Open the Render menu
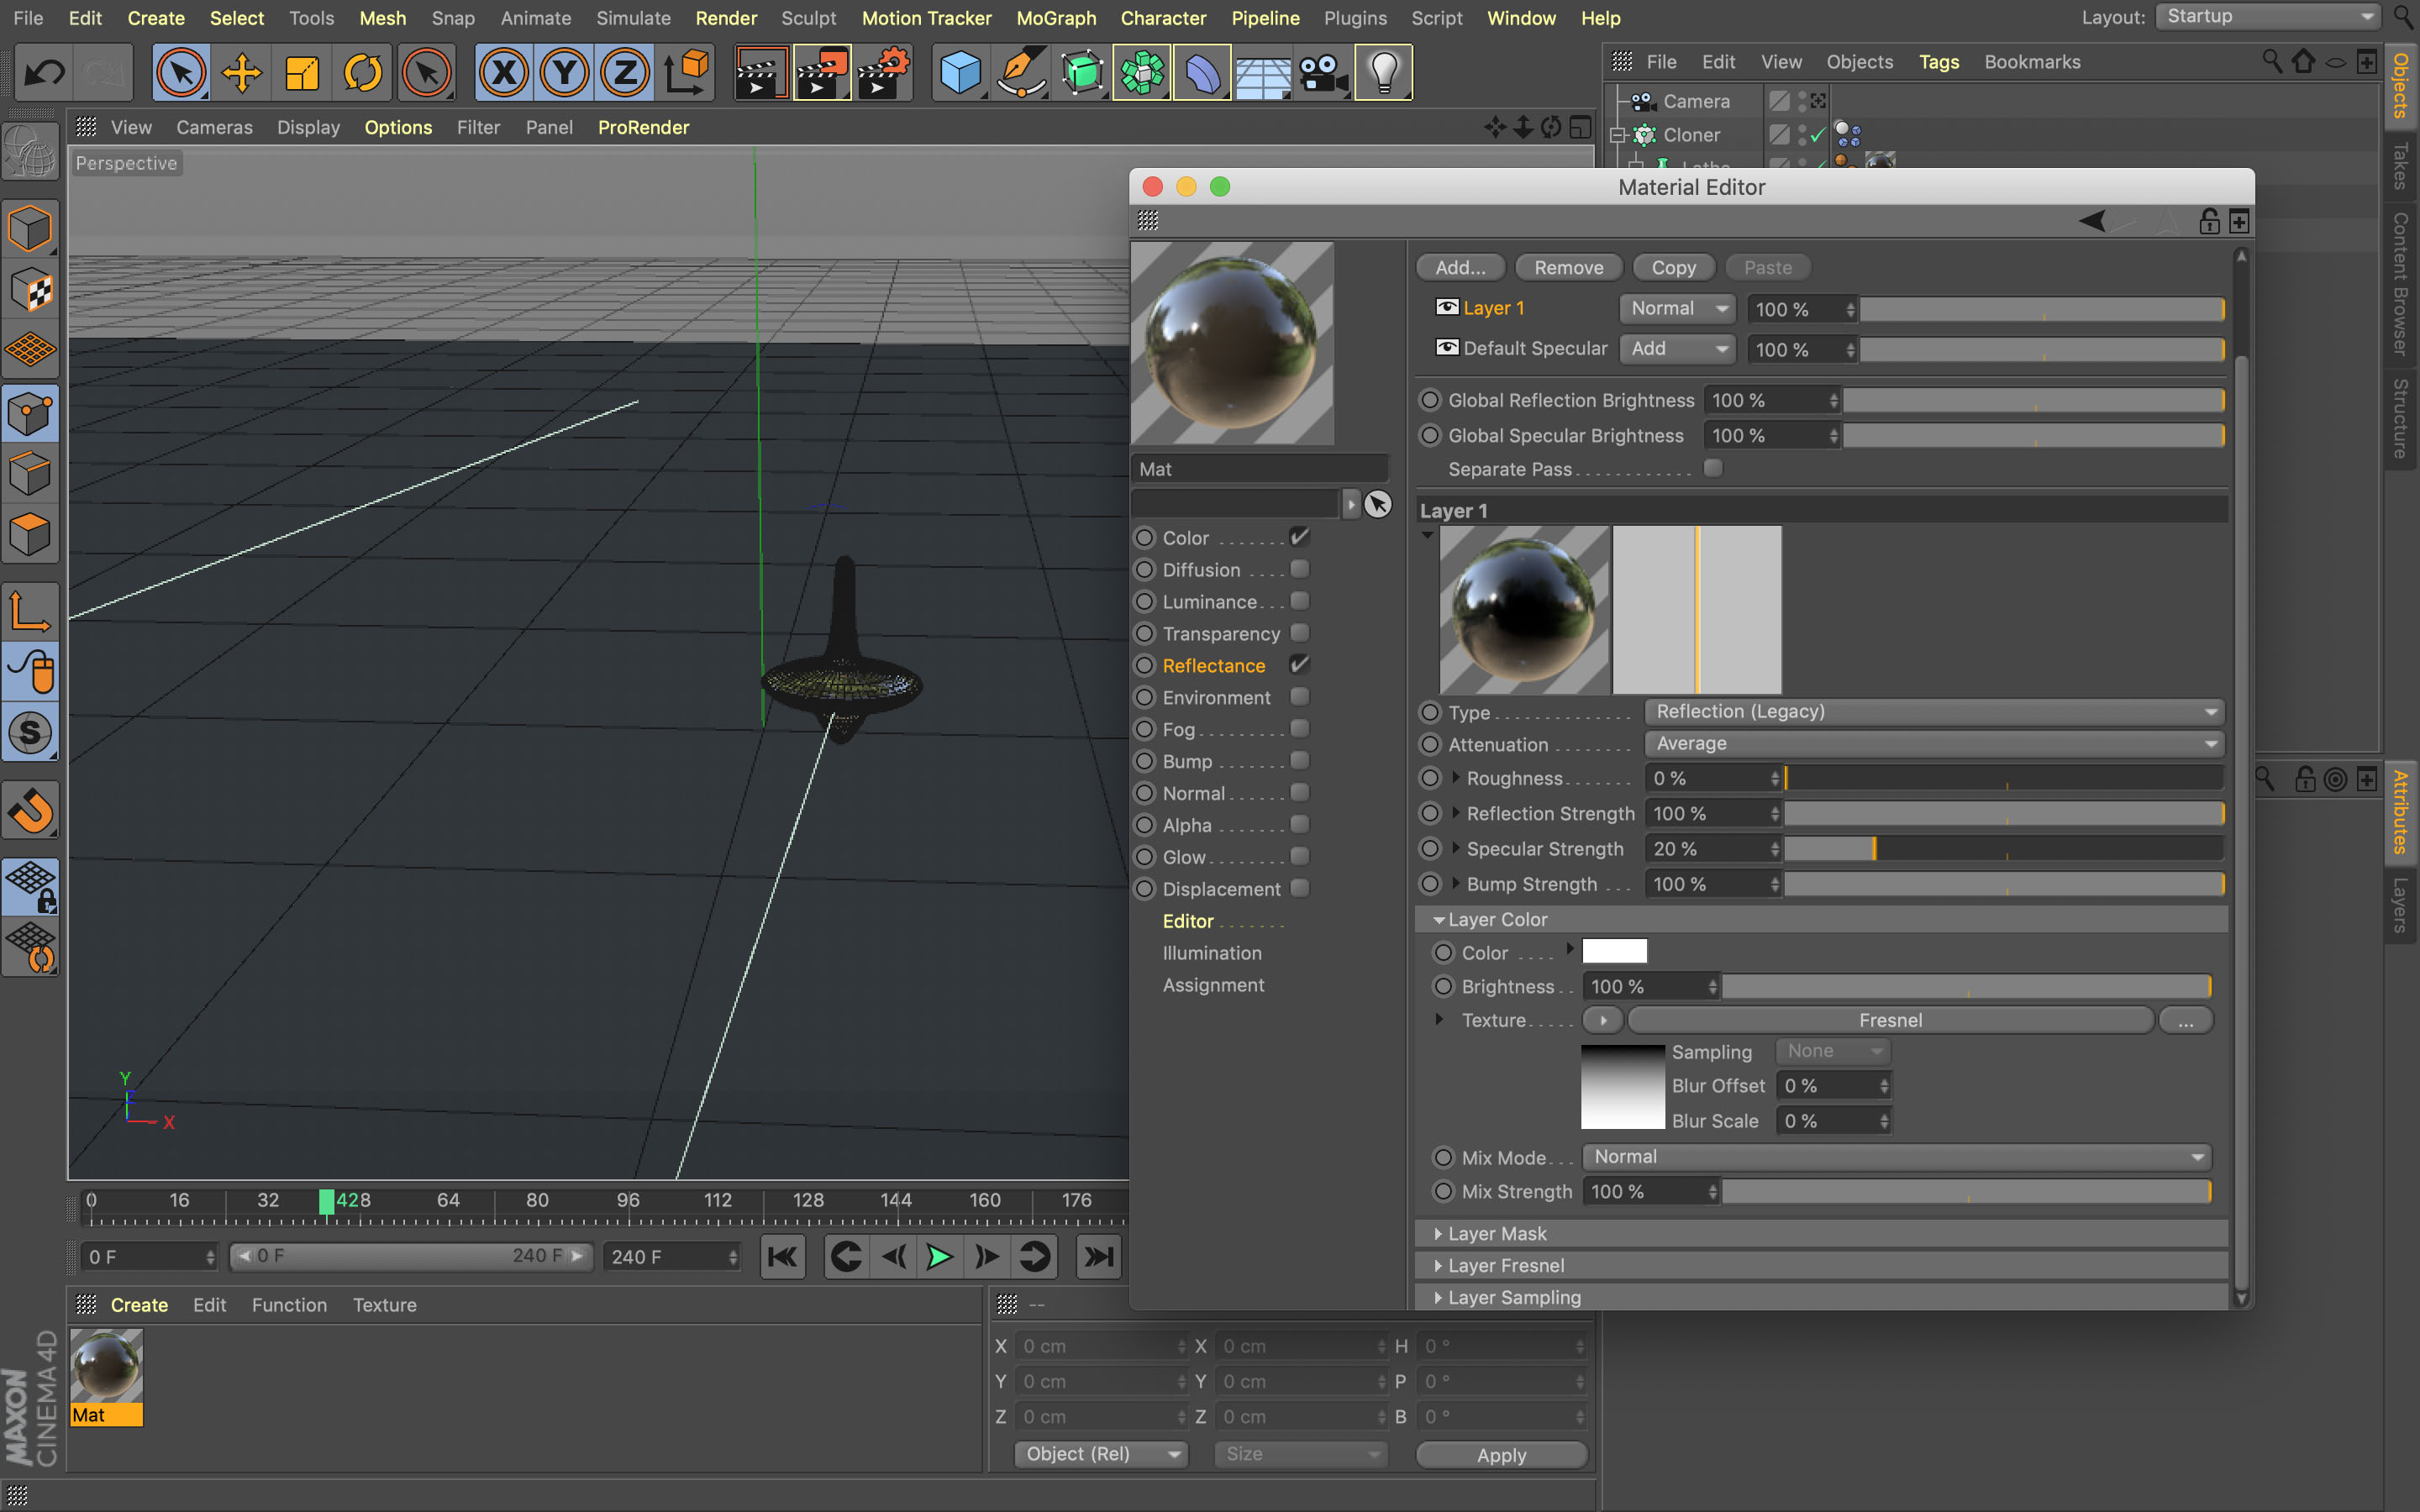Image resolution: width=2420 pixels, height=1512 pixels. point(726,18)
